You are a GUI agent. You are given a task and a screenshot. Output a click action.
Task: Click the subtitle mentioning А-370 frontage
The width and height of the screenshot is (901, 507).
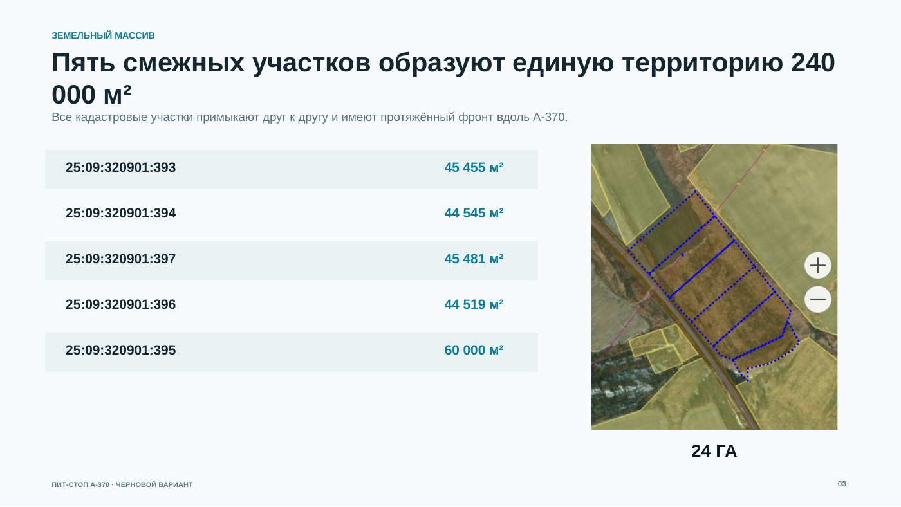coord(310,118)
